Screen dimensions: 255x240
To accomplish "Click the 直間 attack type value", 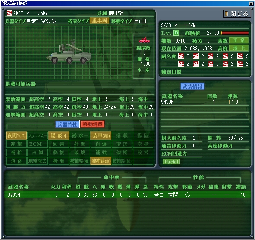I will click(x=173, y=195).
